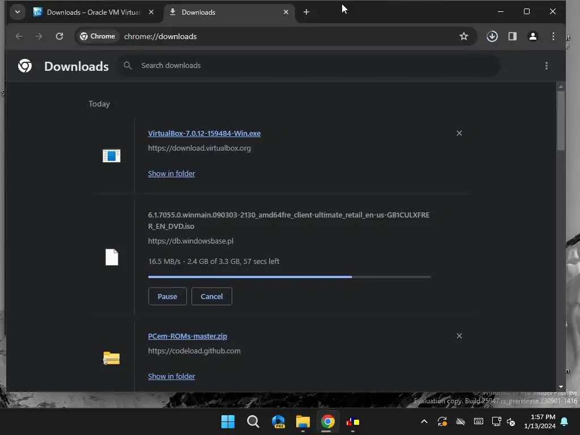Cancel the ISO download

[x=212, y=296]
